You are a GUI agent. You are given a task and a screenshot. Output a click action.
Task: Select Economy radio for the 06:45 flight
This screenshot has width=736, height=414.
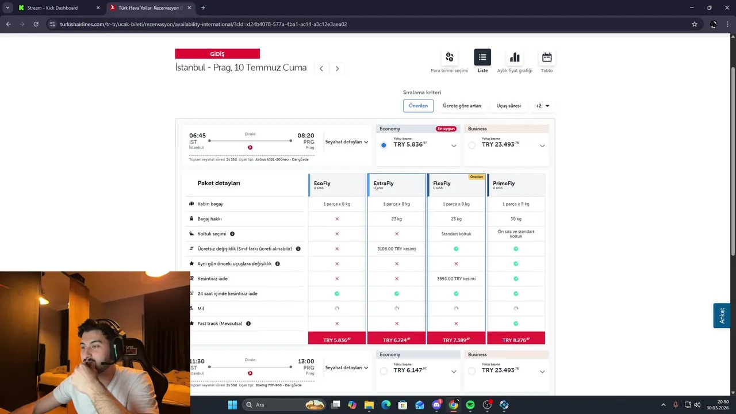[x=384, y=145]
